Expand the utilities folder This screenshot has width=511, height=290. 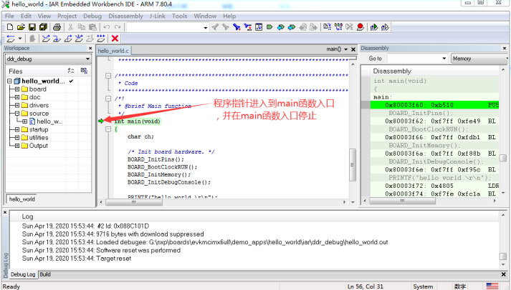[x=17, y=137]
